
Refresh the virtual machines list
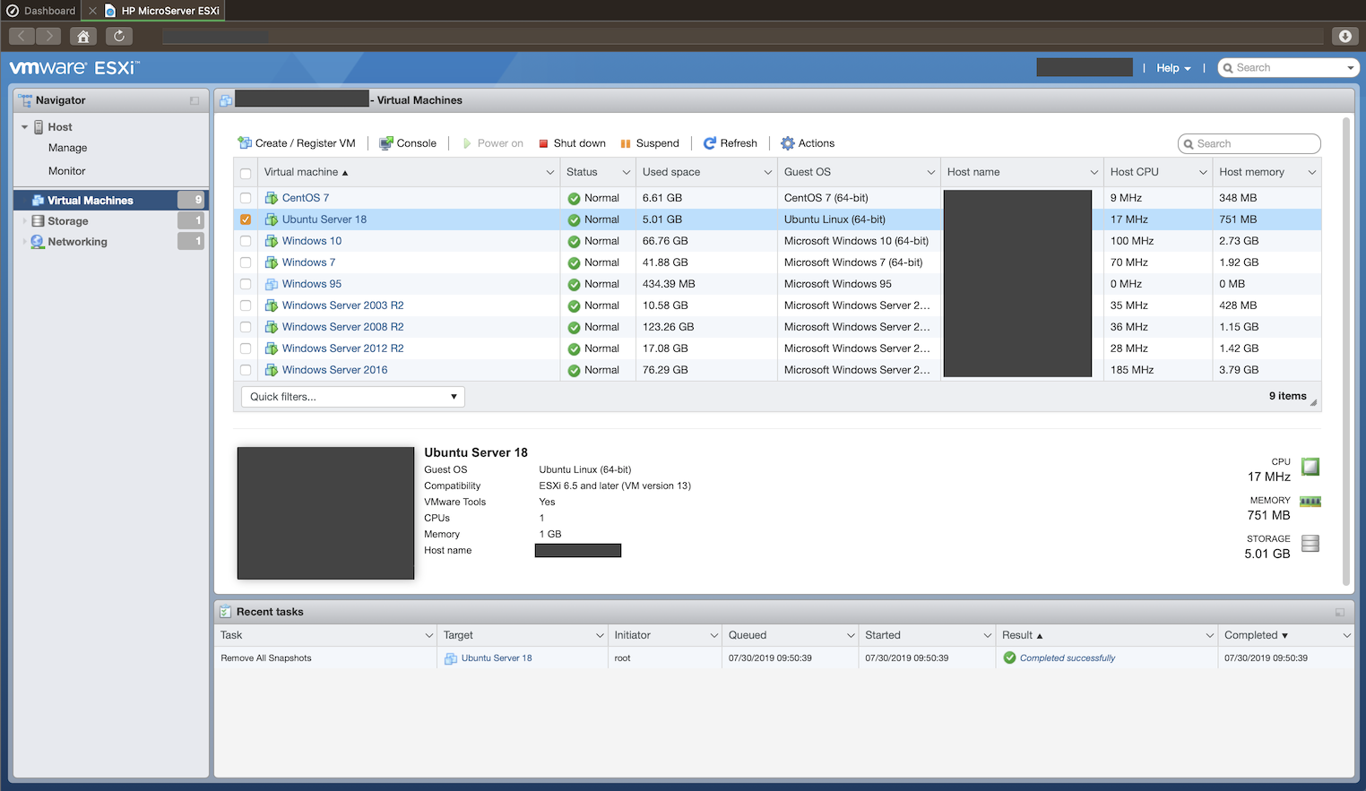(731, 143)
